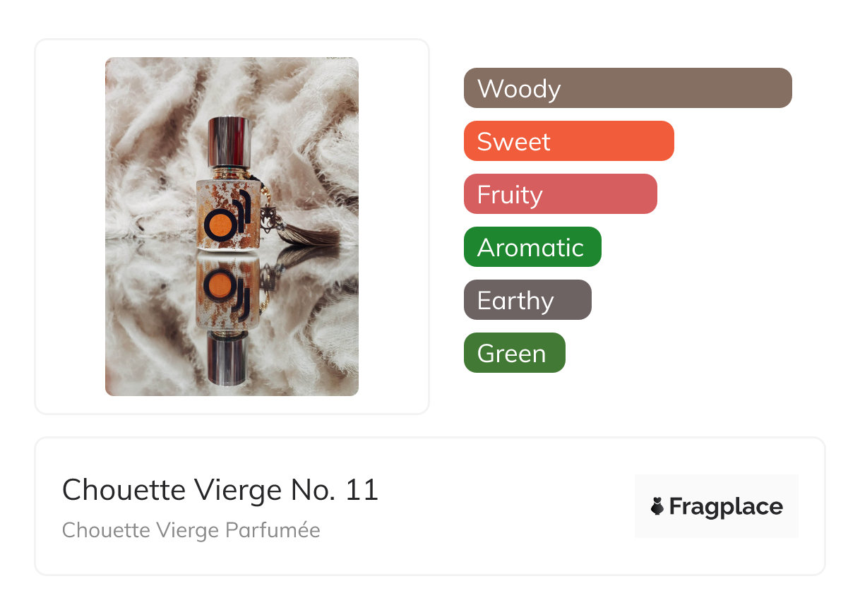Screen dimensions: 860x610
Task: Click the Fragplace logo icon
Action: coord(657,506)
